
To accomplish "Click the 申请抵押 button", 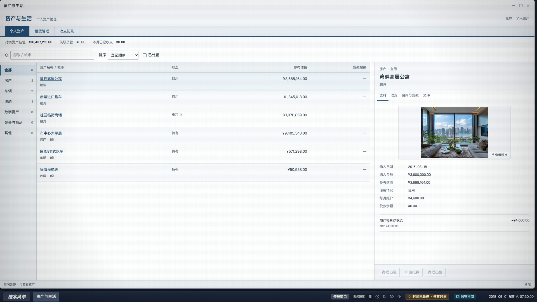I will click(x=412, y=272).
